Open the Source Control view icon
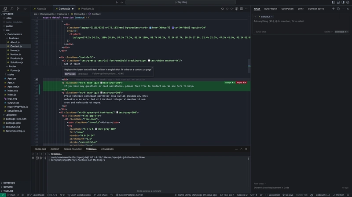Image resolution: width=352 pixels, height=197 pixels. [18, 9]
